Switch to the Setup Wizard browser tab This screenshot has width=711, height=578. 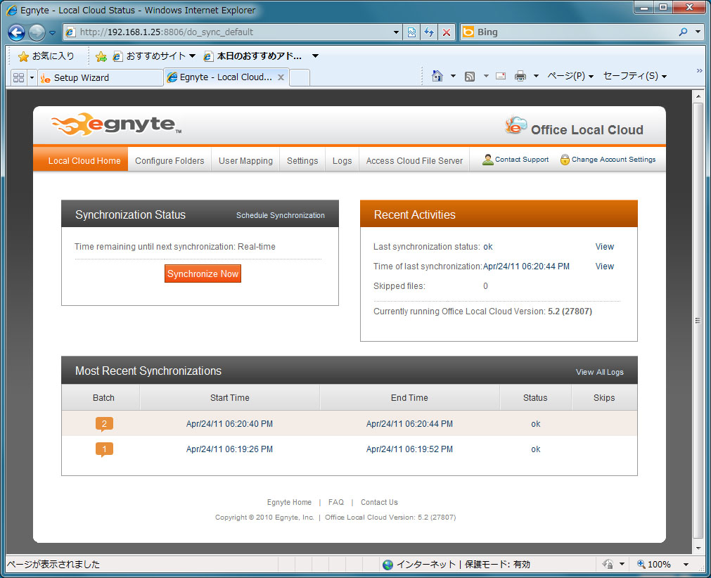point(98,78)
